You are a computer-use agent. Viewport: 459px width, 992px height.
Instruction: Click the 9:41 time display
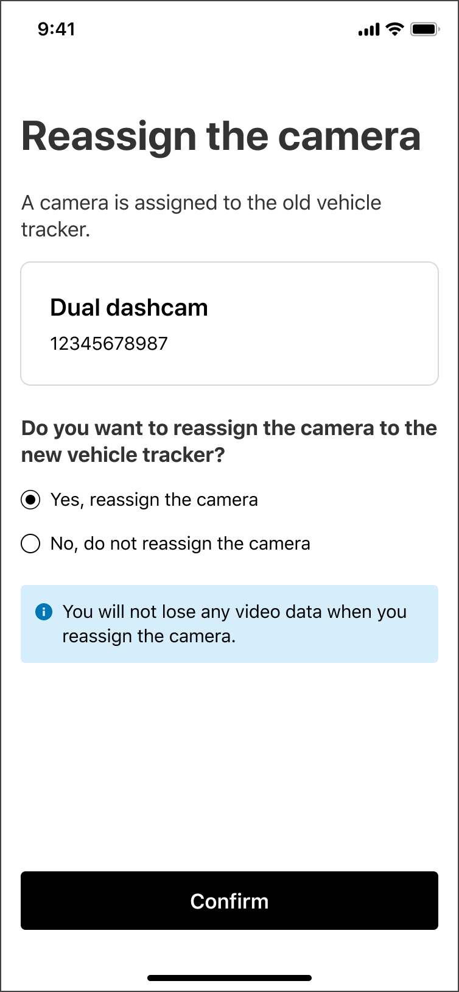tap(57, 28)
